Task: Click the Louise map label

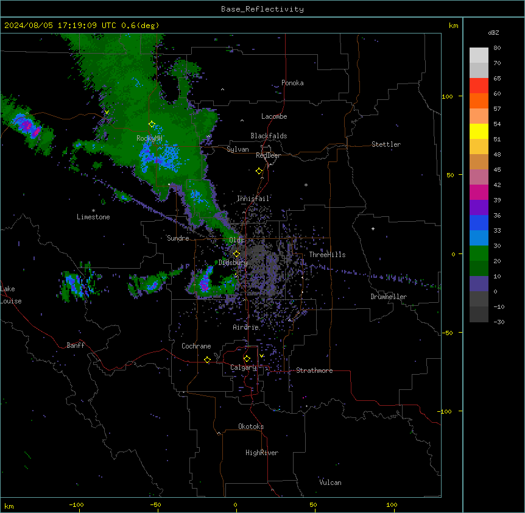Action: click(x=11, y=301)
